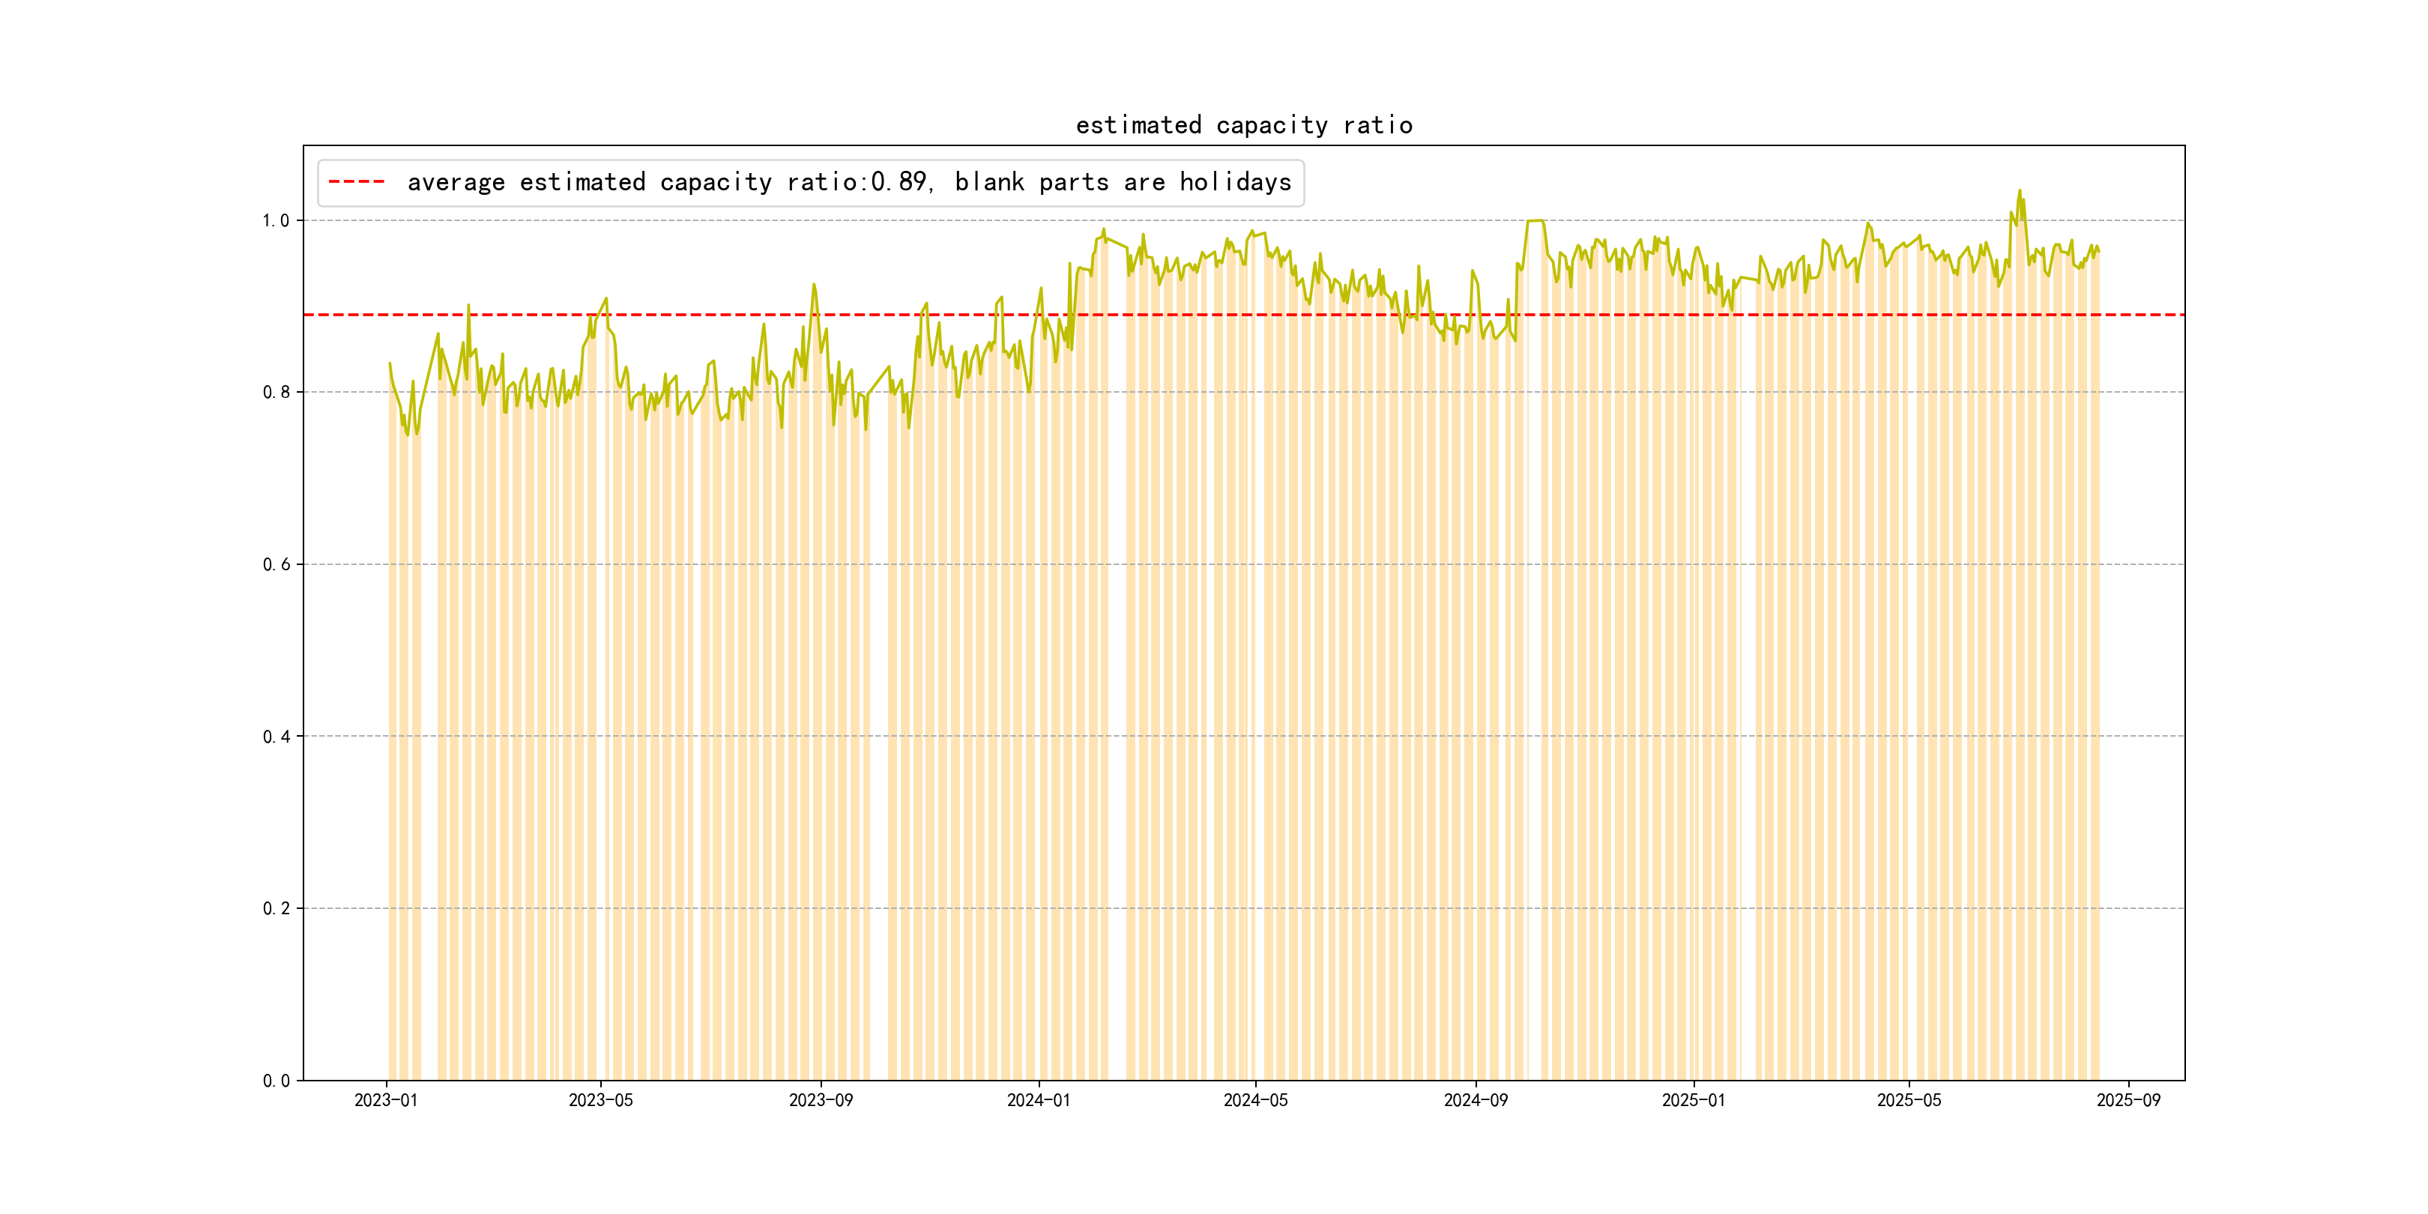Screen dimensions: 2428x1214
Task: Click the 2025-01 x-axis date label
Action: pyautogui.click(x=1693, y=1100)
